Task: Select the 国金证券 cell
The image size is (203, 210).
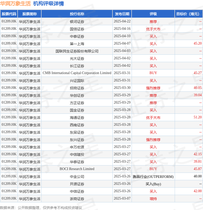Action: (77, 110)
